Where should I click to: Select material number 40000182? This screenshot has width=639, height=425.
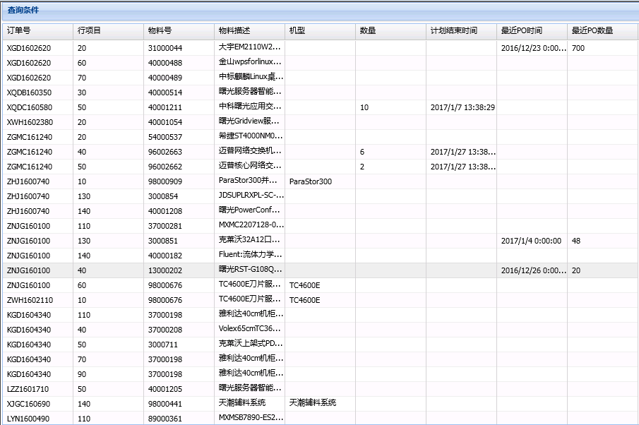tap(179, 255)
